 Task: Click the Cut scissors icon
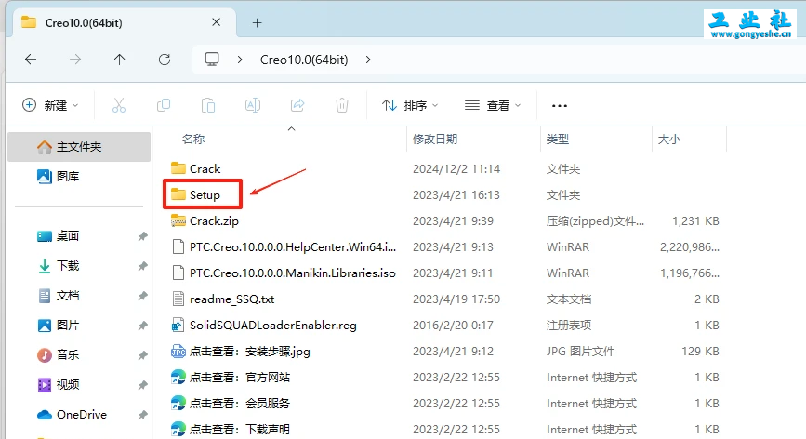click(x=119, y=105)
